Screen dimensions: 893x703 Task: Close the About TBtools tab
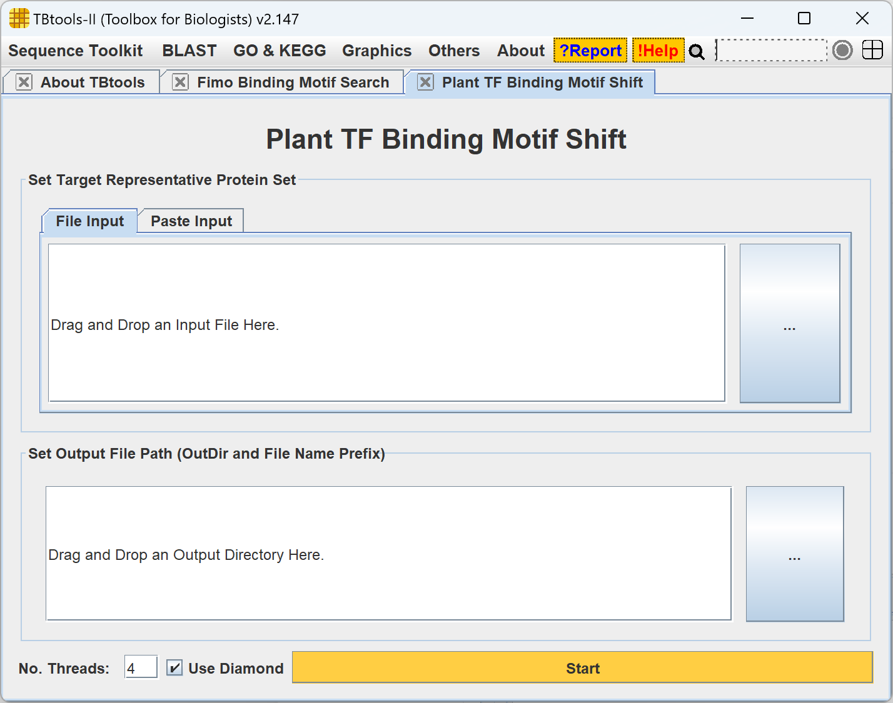[x=24, y=82]
